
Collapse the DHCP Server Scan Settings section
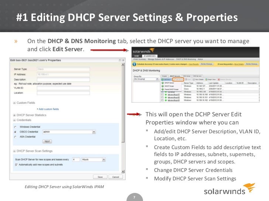[14, 151]
